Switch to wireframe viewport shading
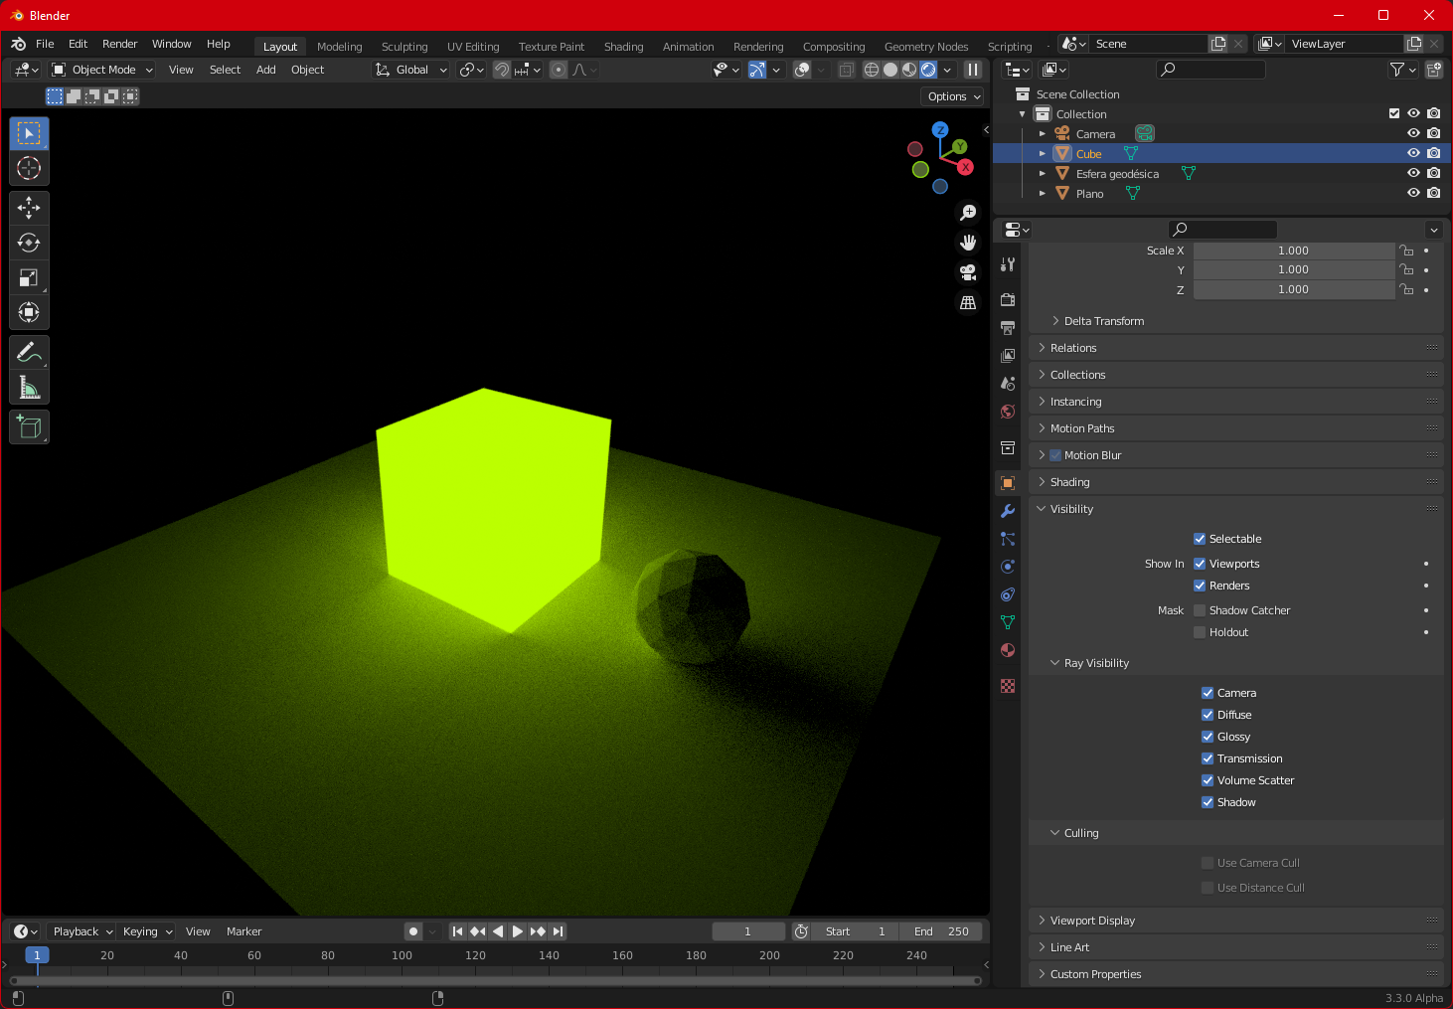Screen dimensions: 1453x1009 (x=872, y=70)
